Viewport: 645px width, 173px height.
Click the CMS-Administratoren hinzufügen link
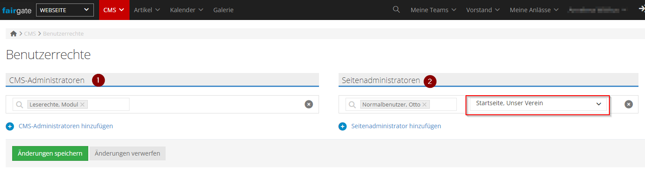click(x=66, y=126)
